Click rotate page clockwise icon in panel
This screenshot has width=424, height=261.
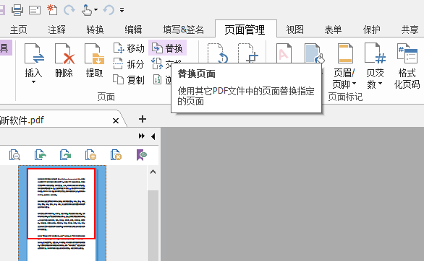pyautogui.click(x=65, y=155)
